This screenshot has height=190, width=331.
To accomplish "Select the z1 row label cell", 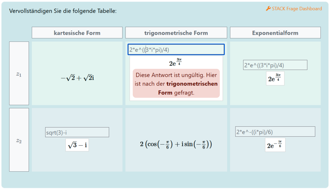I will pos(19,74).
